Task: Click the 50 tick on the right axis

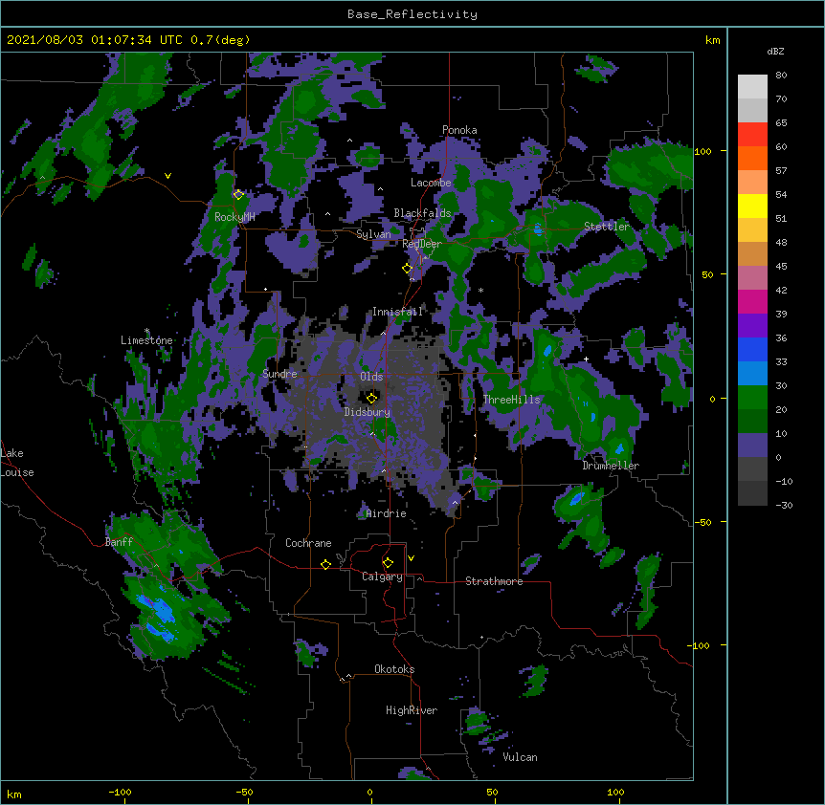Action: 707,274
